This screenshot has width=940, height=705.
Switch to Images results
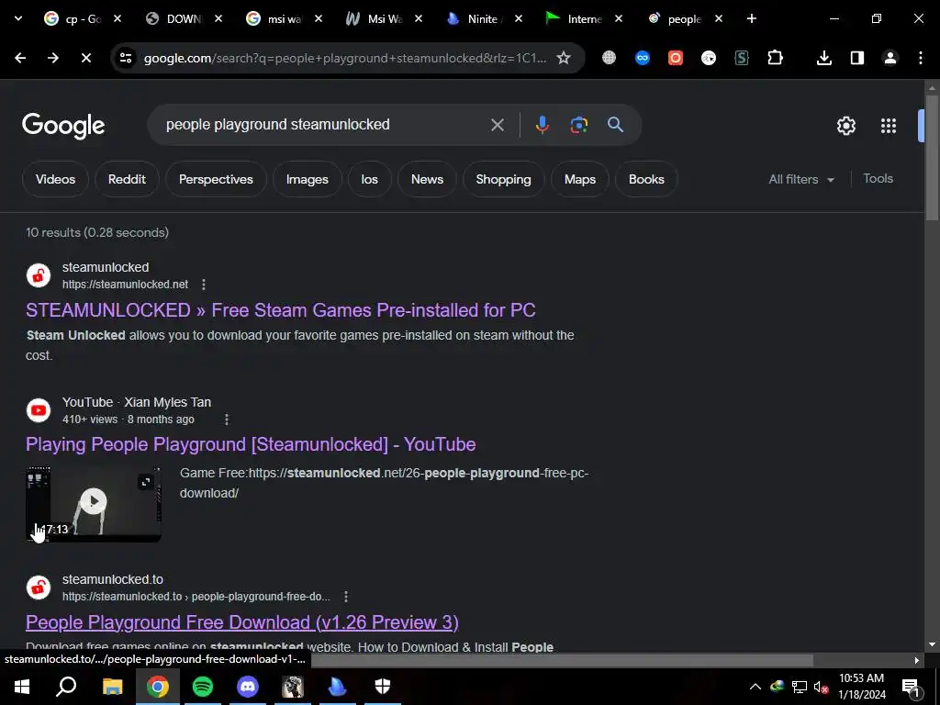(307, 179)
